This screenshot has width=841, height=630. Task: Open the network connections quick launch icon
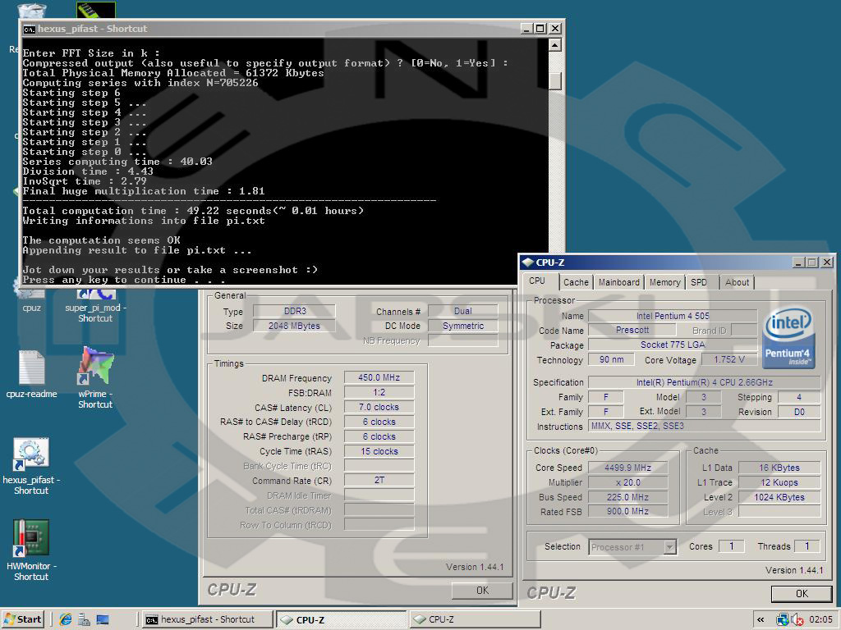(85, 620)
